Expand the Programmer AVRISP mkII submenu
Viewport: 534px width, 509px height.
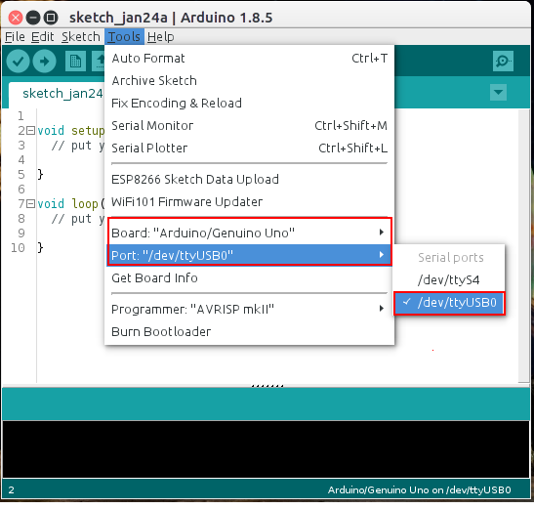click(249, 310)
